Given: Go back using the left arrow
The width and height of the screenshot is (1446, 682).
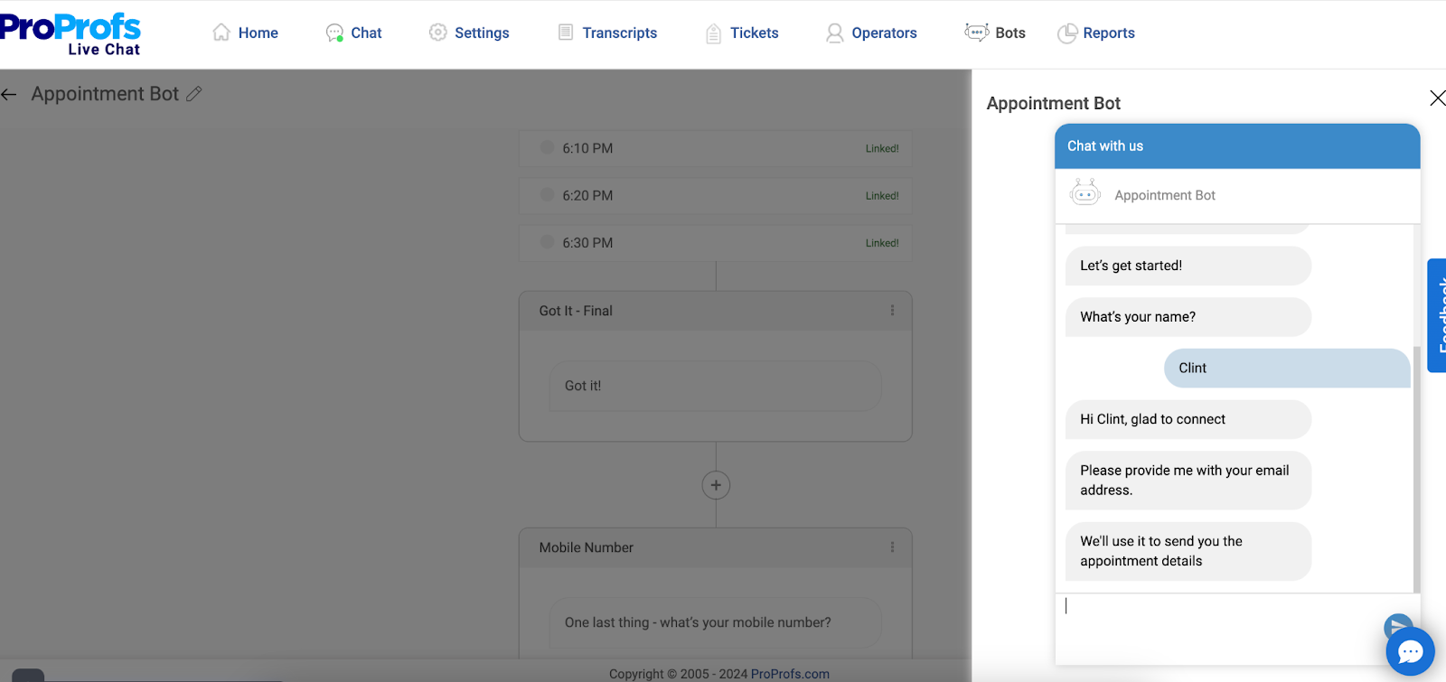Looking at the screenshot, I should coord(9,94).
